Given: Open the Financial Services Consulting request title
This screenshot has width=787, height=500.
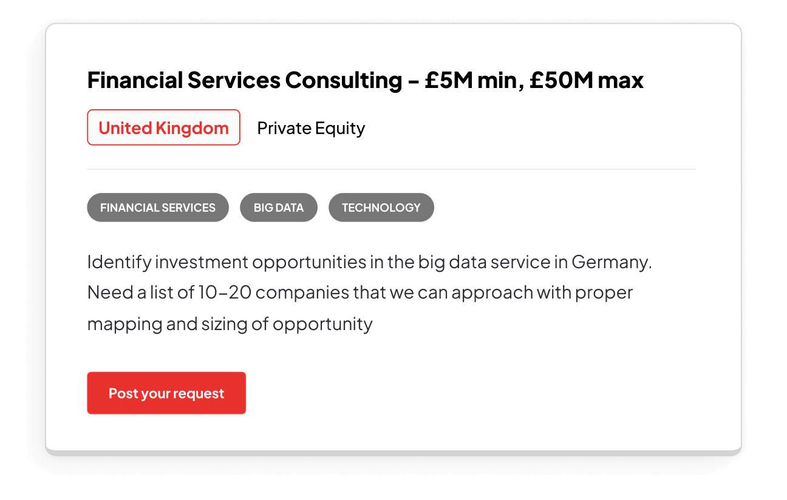Looking at the screenshot, I should point(255,79).
